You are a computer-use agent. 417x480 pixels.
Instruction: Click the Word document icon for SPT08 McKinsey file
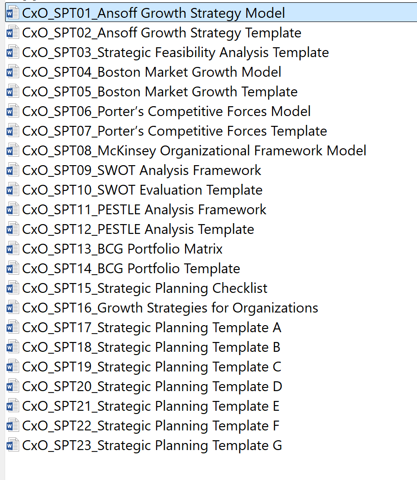[x=13, y=151]
